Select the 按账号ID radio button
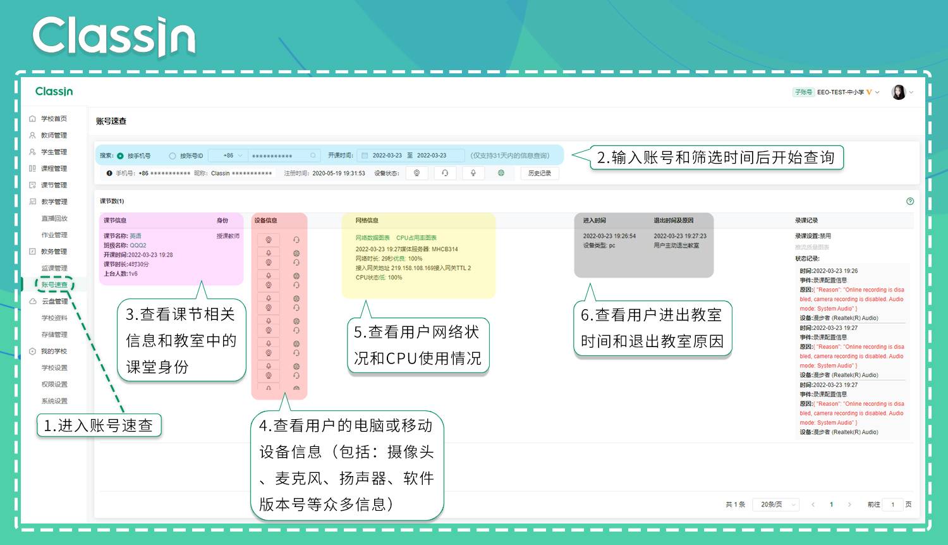 pos(173,156)
